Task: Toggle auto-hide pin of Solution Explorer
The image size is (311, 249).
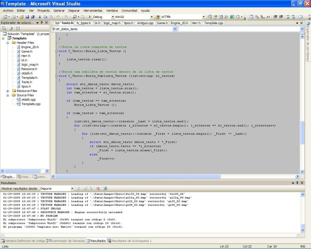Action: (42, 22)
